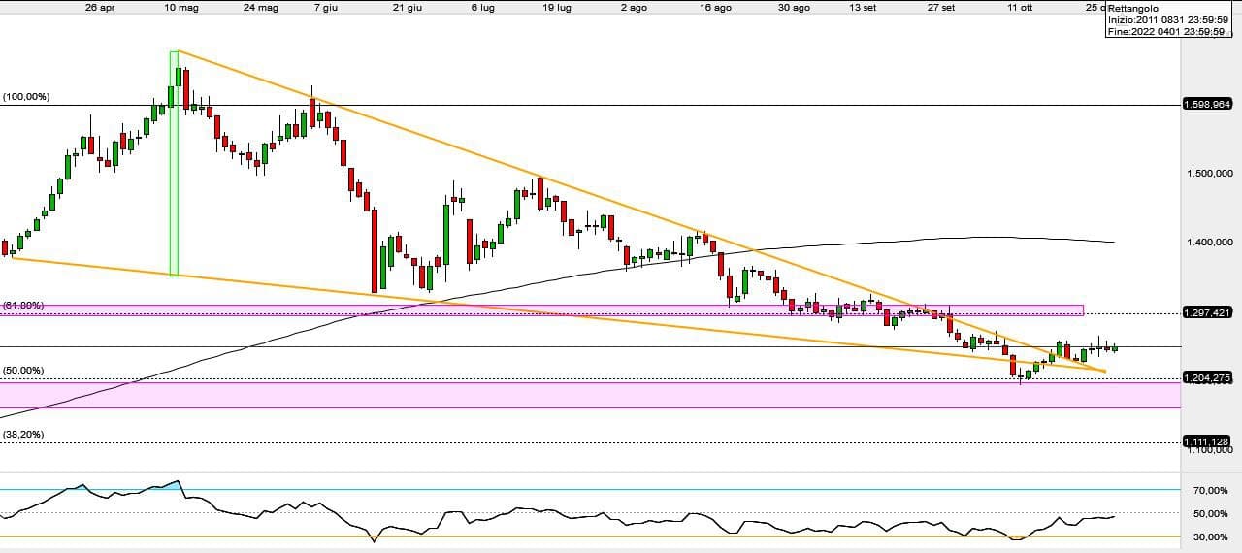
Task: Click the 1.598,964 price tag
Action: [1207, 105]
